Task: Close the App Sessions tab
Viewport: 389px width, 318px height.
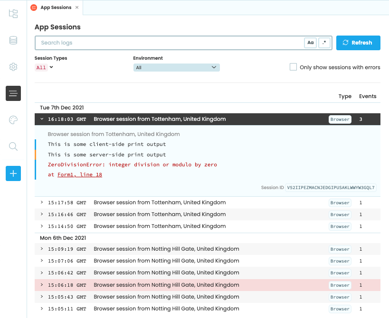Action: pyautogui.click(x=77, y=8)
